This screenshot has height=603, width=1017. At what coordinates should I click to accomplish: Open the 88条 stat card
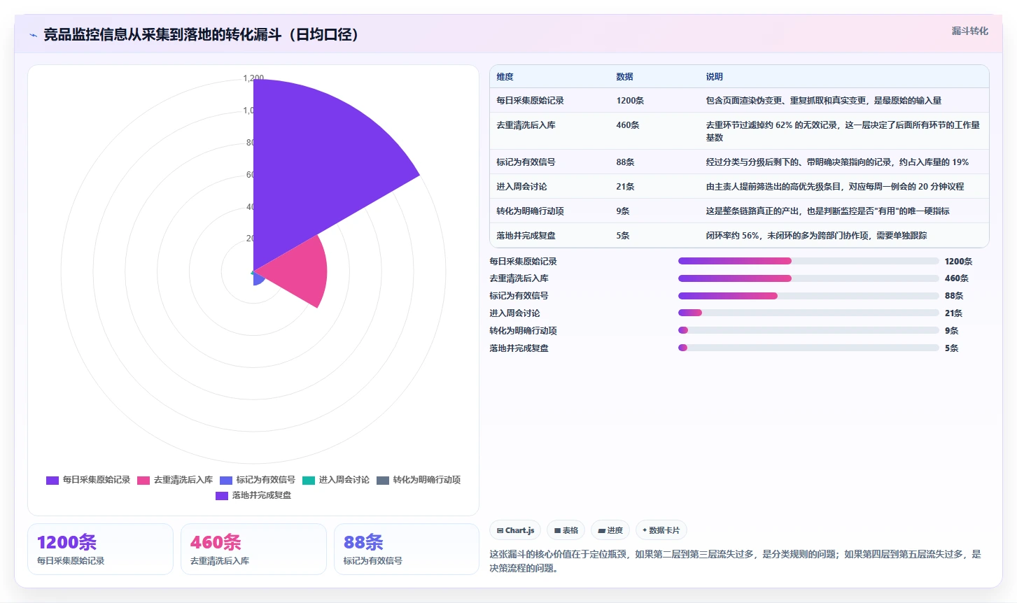(x=407, y=549)
